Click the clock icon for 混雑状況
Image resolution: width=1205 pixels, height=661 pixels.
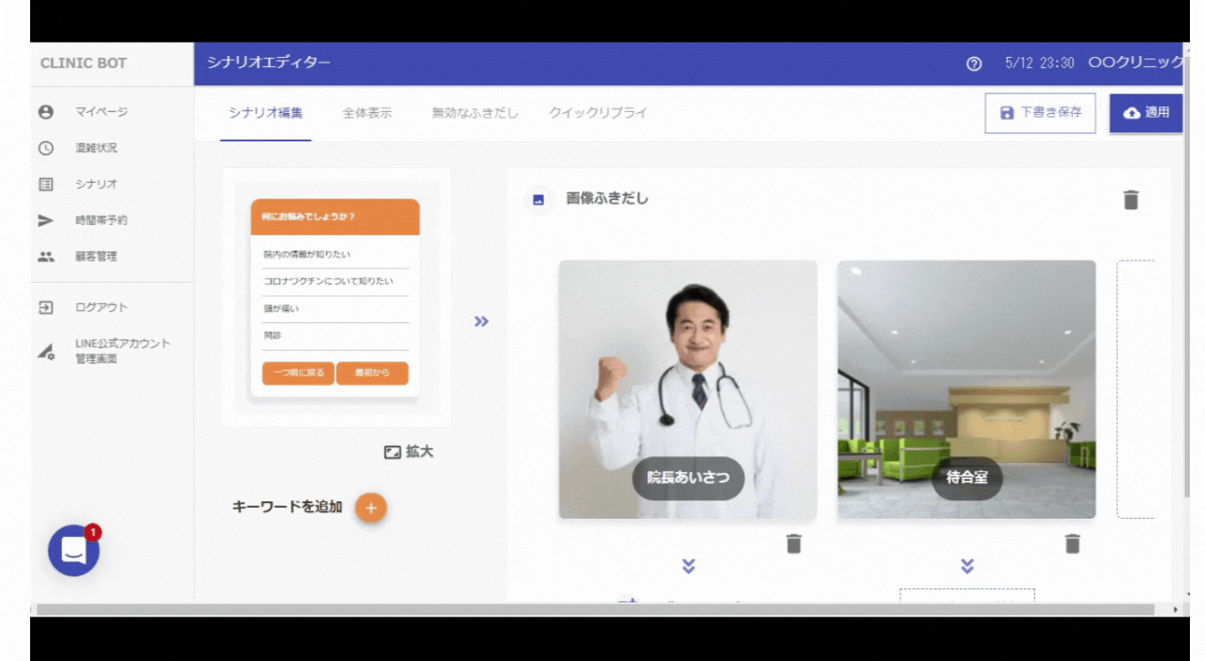[46, 148]
